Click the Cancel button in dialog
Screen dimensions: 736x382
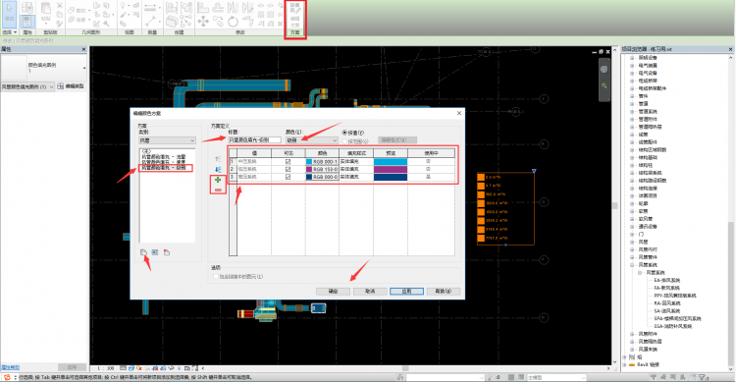coord(370,292)
